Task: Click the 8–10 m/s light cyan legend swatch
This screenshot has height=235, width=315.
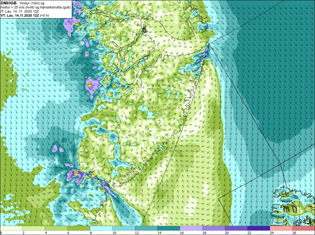Action: coord(101,228)
